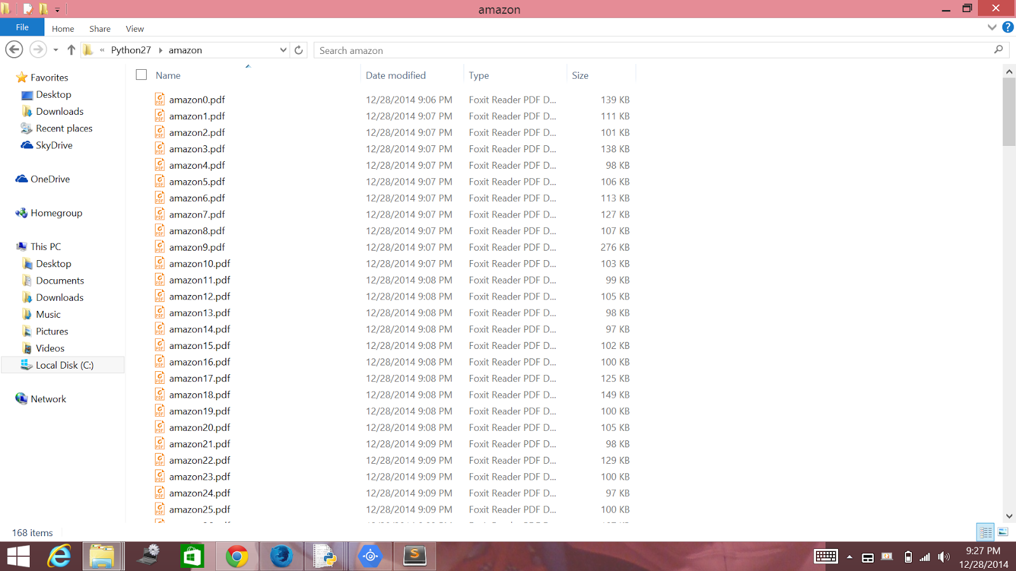1016x571 pixels.
Task: Click the volume icon in system tray
Action: click(944, 557)
